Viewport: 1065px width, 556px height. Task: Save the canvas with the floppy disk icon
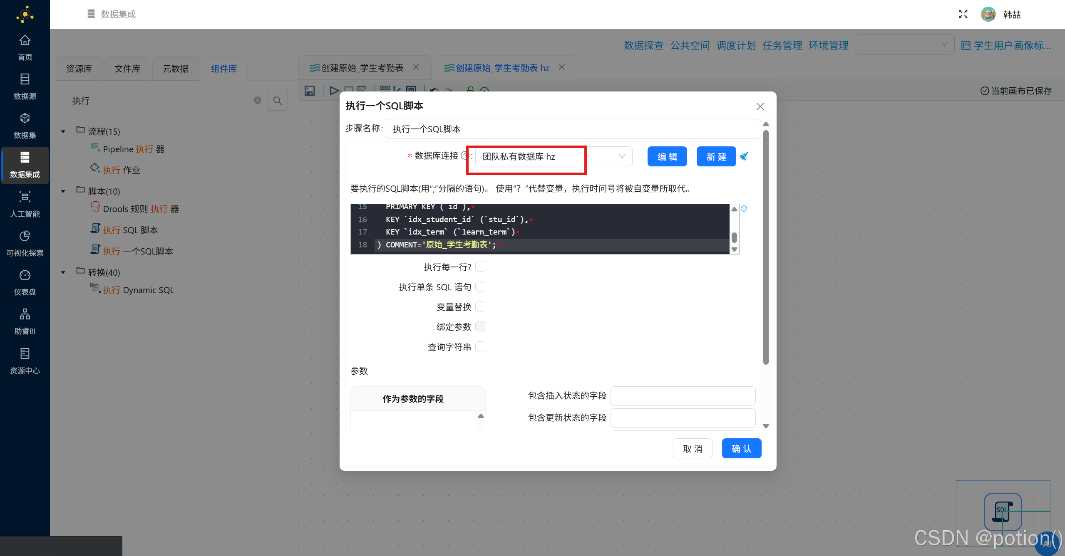(x=310, y=90)
